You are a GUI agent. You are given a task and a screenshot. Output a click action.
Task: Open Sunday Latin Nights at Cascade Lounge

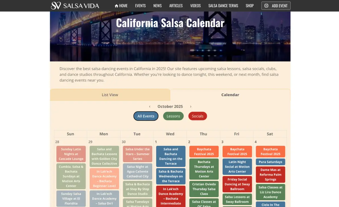(71, 154)
